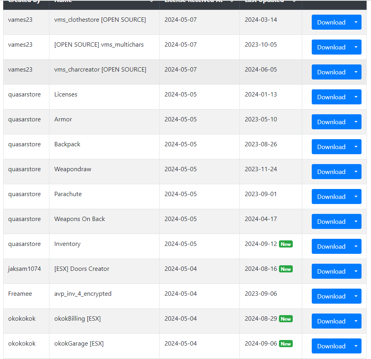Click last updated date 2024-08-16

[x=261, y=268]
